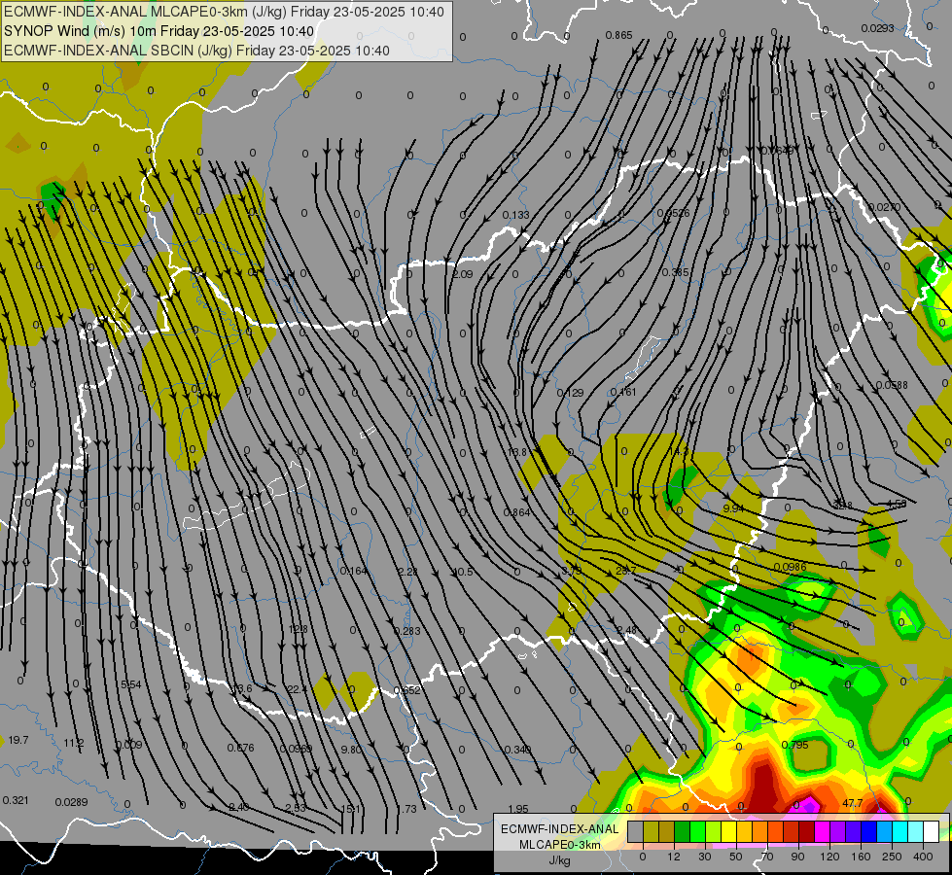Click the white swatch ending the legend
952x875 pixels.
[x=932, y=831]
